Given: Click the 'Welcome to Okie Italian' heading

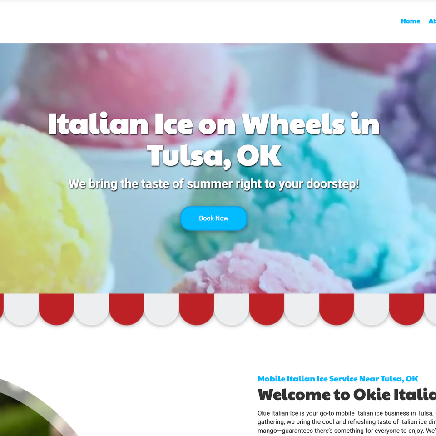Looking at the screenshot, I should coord(347,395).
